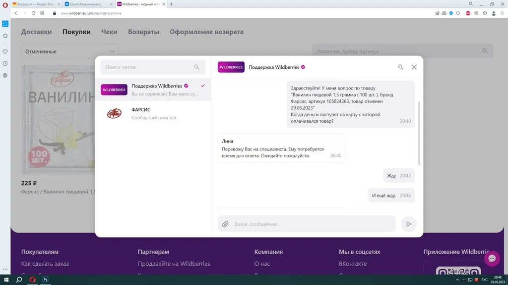The image size is (508, 285).
Task: Open the Чеки section
Action: [x=109, y=32]
